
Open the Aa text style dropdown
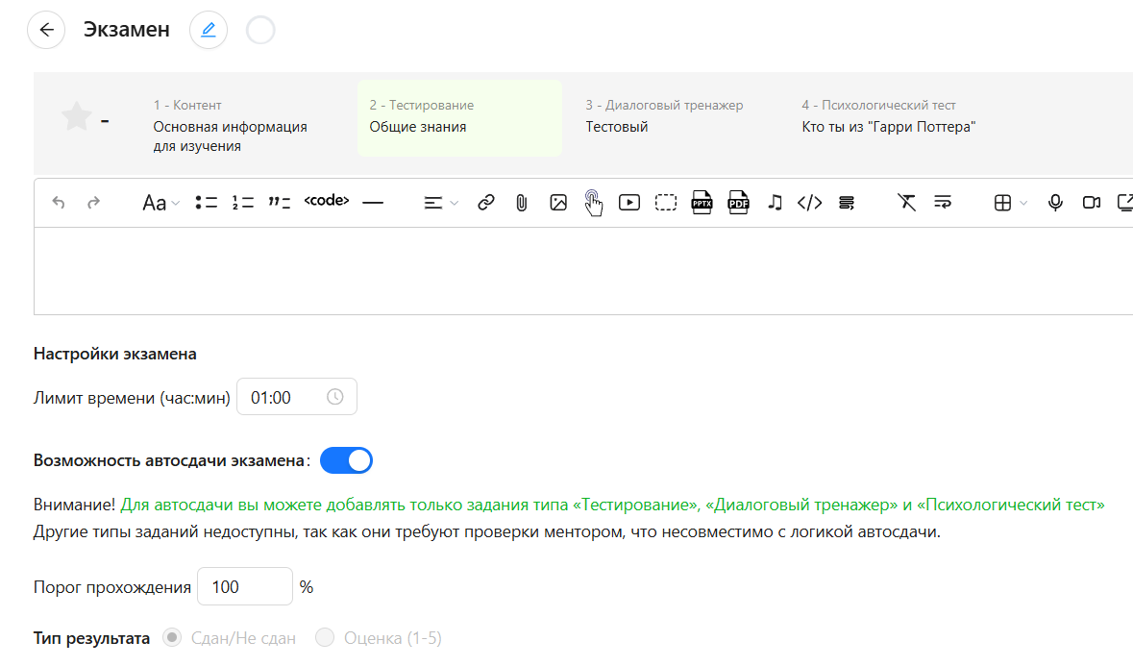point(160,203)
